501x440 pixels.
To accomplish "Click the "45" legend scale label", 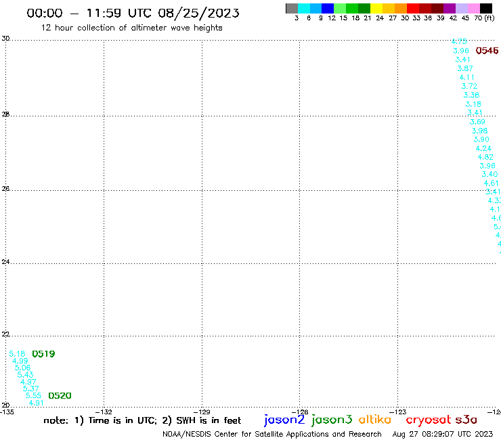I will coord(465,18).
